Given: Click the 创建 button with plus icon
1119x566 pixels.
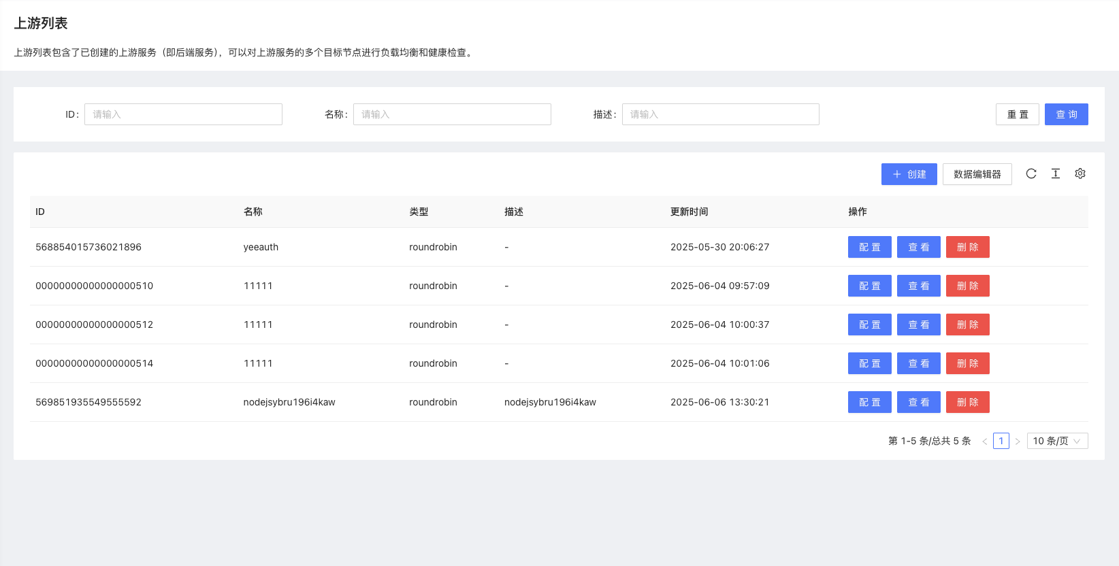Looking at the screenshot, I should click(x=909, y=174).
